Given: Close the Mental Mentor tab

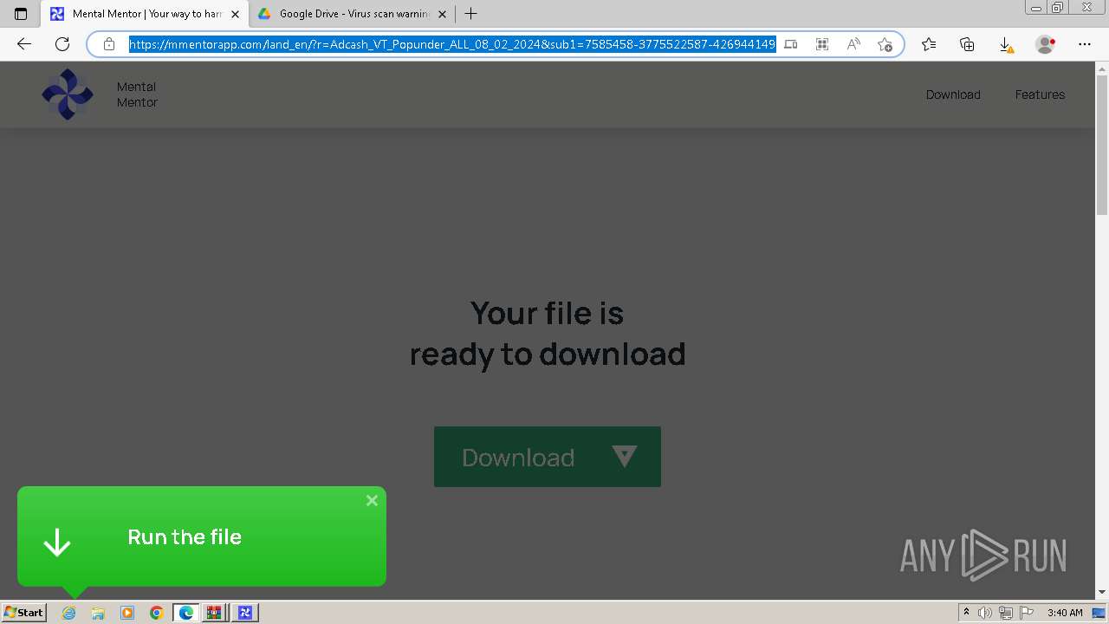Looking at the screenshot, I should [x=235, y=14].
